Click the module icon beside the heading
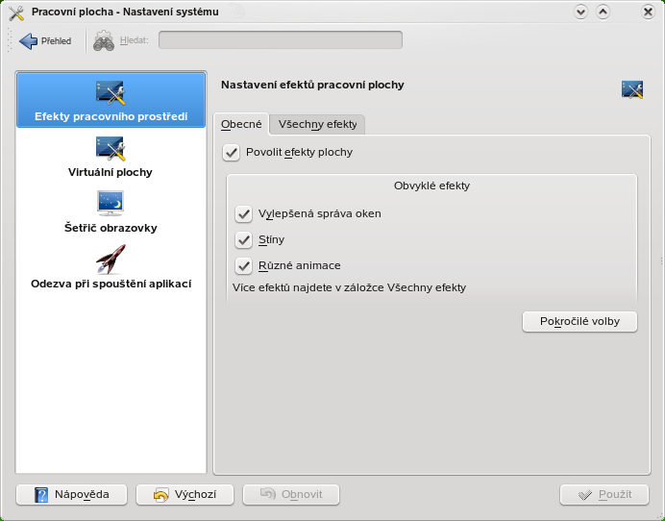This screenshot has height=521, width=665. coord(632,90)
